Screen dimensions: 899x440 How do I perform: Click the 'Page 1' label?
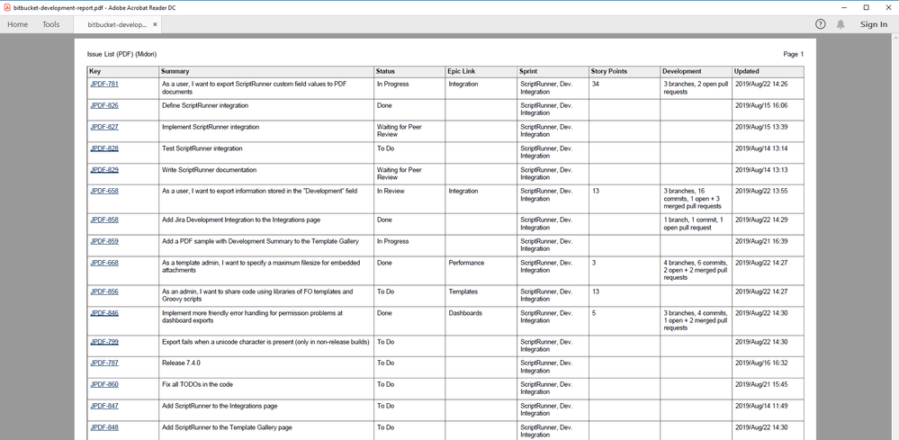[x=794, y=54]
